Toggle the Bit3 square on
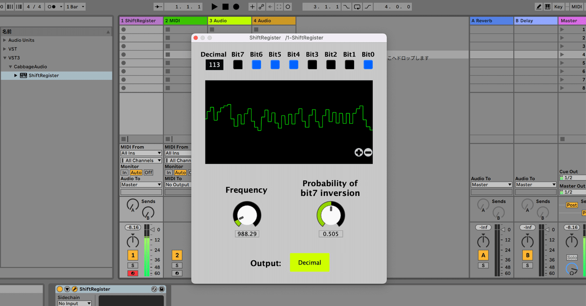 click(312, 64)
